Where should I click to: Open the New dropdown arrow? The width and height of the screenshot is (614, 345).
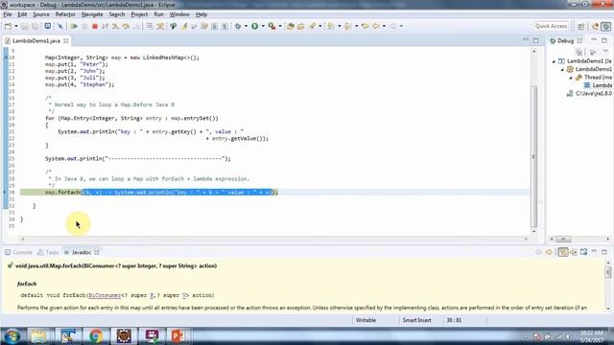click(x=16, y=26)
